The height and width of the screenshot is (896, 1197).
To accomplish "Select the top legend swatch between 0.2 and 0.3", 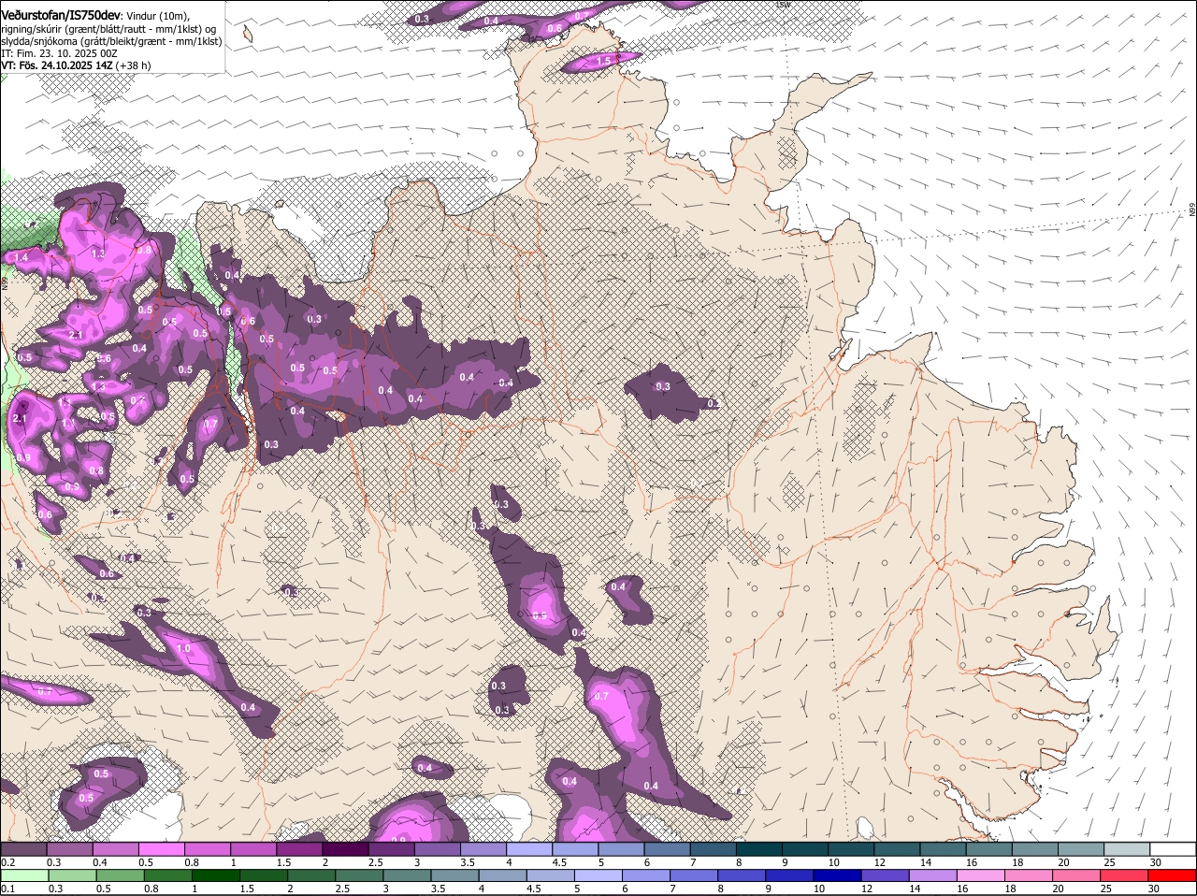I will pyautogui.click(x=23, y=849).
